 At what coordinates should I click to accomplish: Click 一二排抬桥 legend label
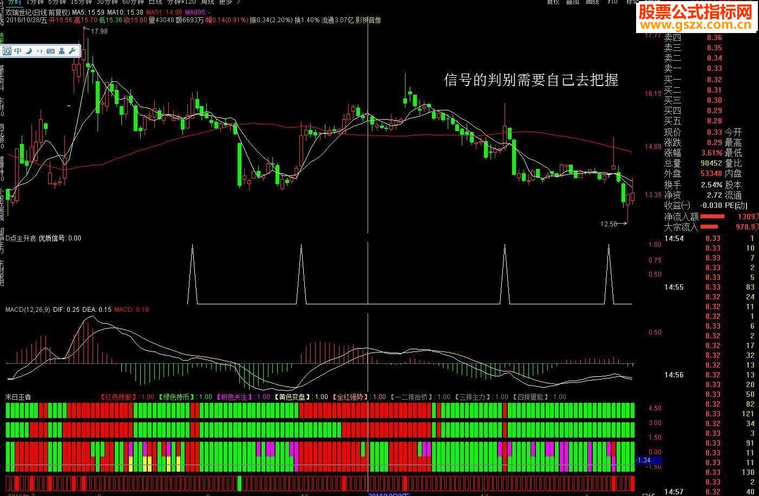[x=412, y=397]
